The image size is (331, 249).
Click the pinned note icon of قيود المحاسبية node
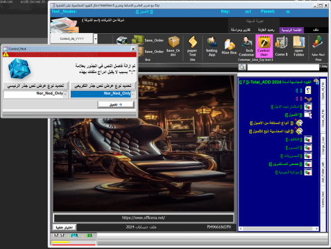point(299,131)
